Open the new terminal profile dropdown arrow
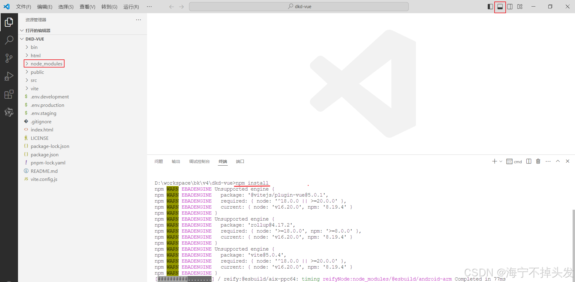Screen dimensions: 575x282 click(x=501, y=161)
